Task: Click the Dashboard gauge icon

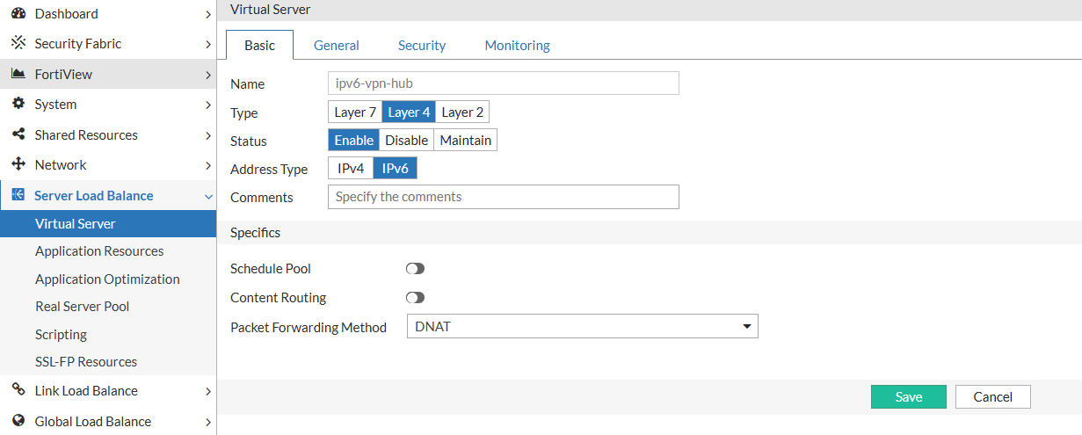Action: point(18,13)
